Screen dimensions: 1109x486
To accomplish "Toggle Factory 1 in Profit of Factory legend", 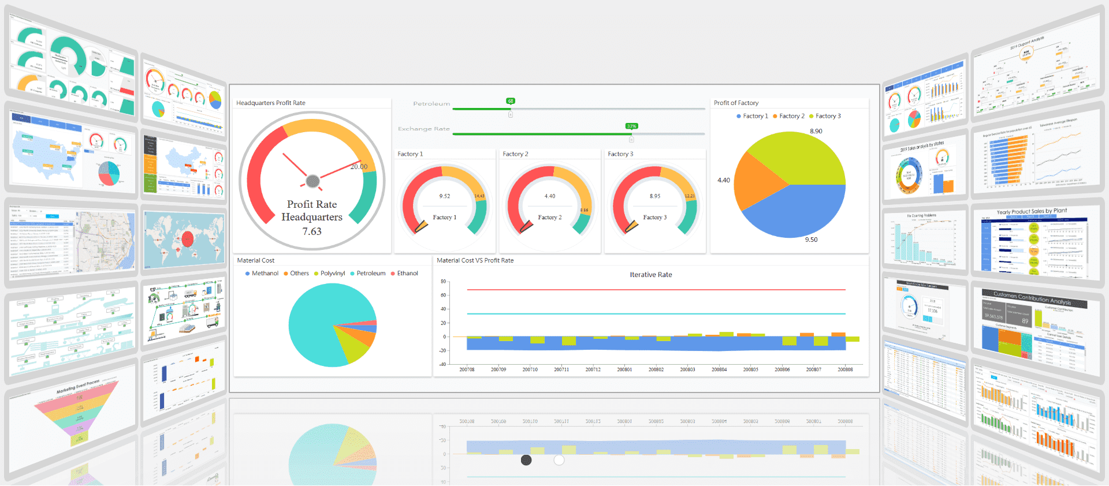I will pyautogui.click(x=752, y=116).
